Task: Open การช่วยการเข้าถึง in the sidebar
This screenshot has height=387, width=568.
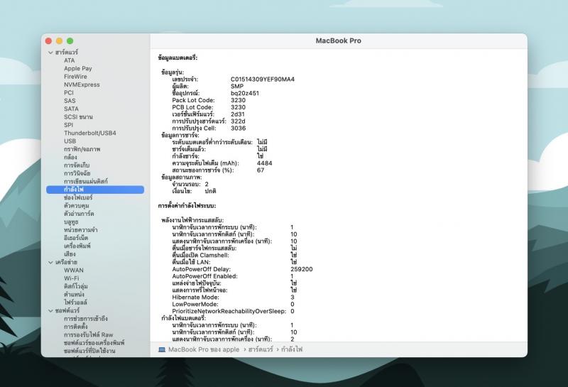Action: (86, 319)
